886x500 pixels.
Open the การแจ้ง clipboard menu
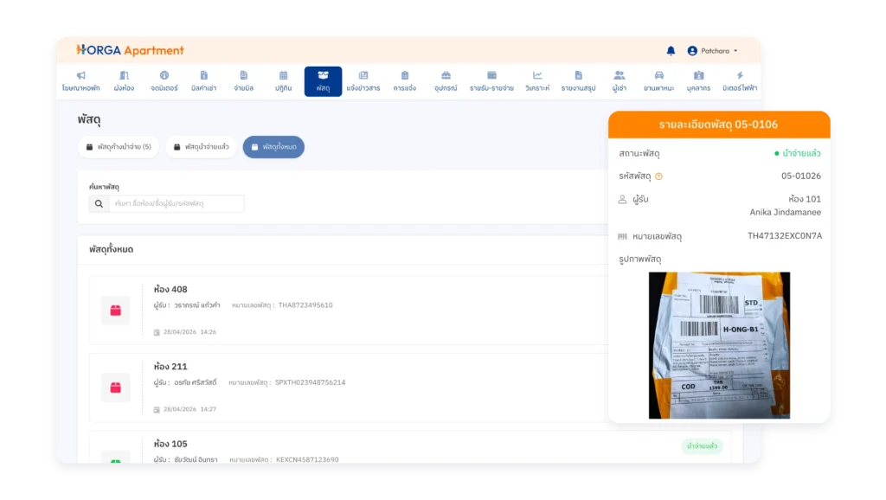[405, 81]
